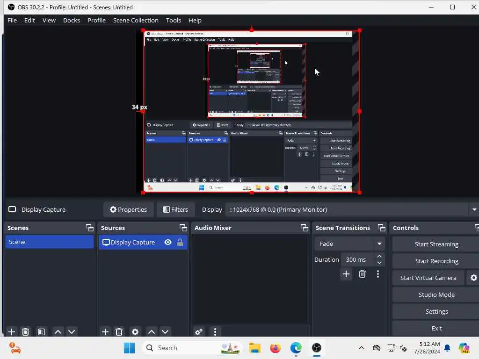The height and width of the screenshot is (359, 479).
Task: Open source properties gear icon in Sources dock
Action: coord(135,332)
